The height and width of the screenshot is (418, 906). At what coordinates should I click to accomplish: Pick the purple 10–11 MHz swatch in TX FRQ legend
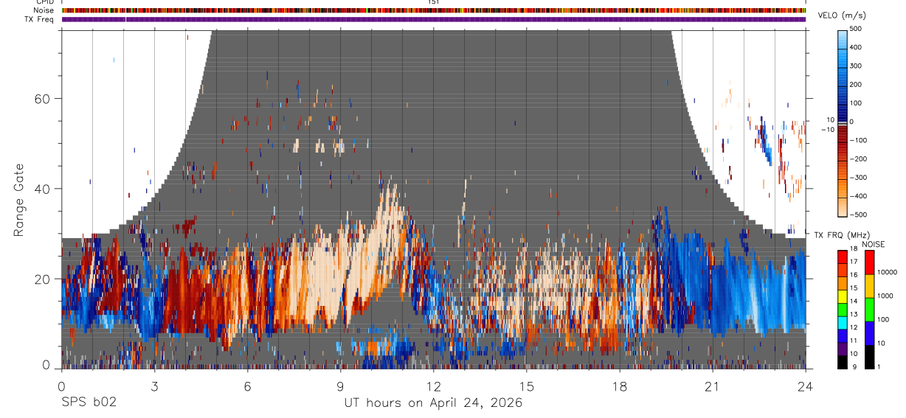843,349
